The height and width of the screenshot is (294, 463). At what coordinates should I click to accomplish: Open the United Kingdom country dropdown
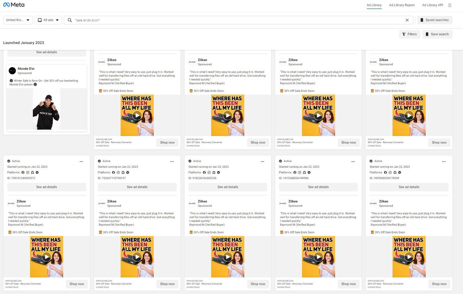17,20
